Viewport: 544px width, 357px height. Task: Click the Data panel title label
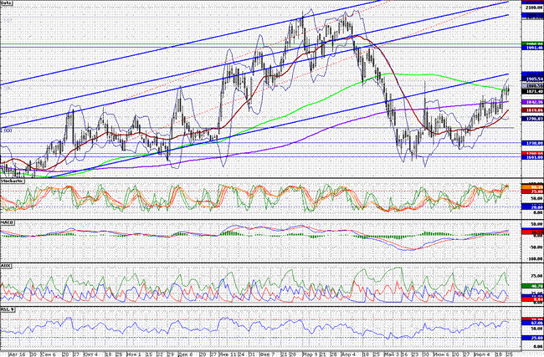(x=8, y=4)
